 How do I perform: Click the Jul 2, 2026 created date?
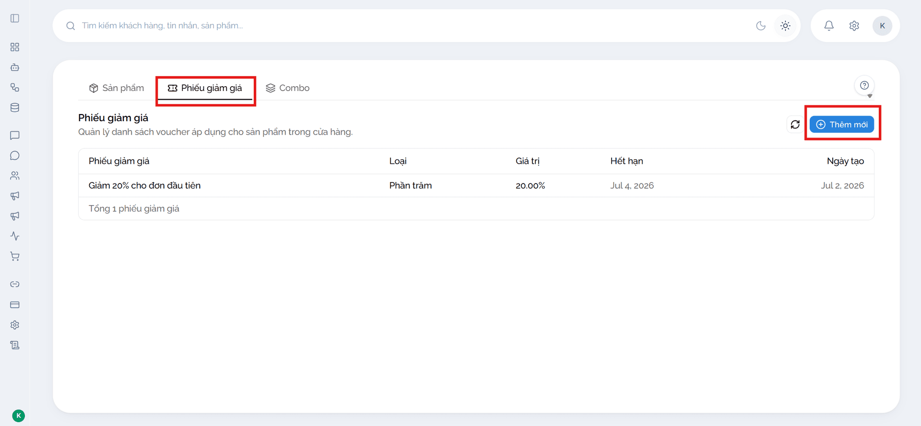pos(842,185)
